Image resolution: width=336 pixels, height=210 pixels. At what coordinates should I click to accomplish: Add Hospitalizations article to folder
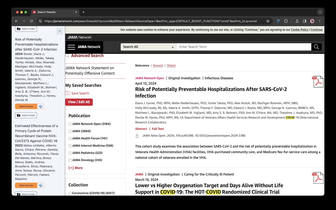point(26,115)
